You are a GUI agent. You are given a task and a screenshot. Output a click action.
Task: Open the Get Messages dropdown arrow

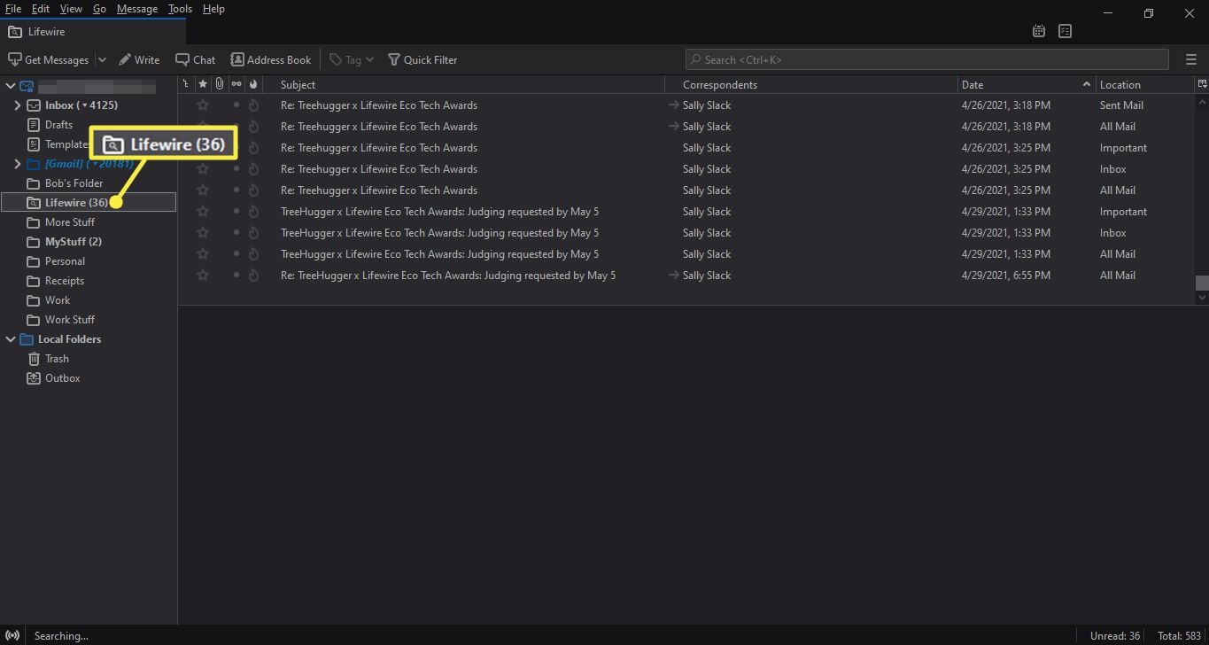[x=102, y=59]
